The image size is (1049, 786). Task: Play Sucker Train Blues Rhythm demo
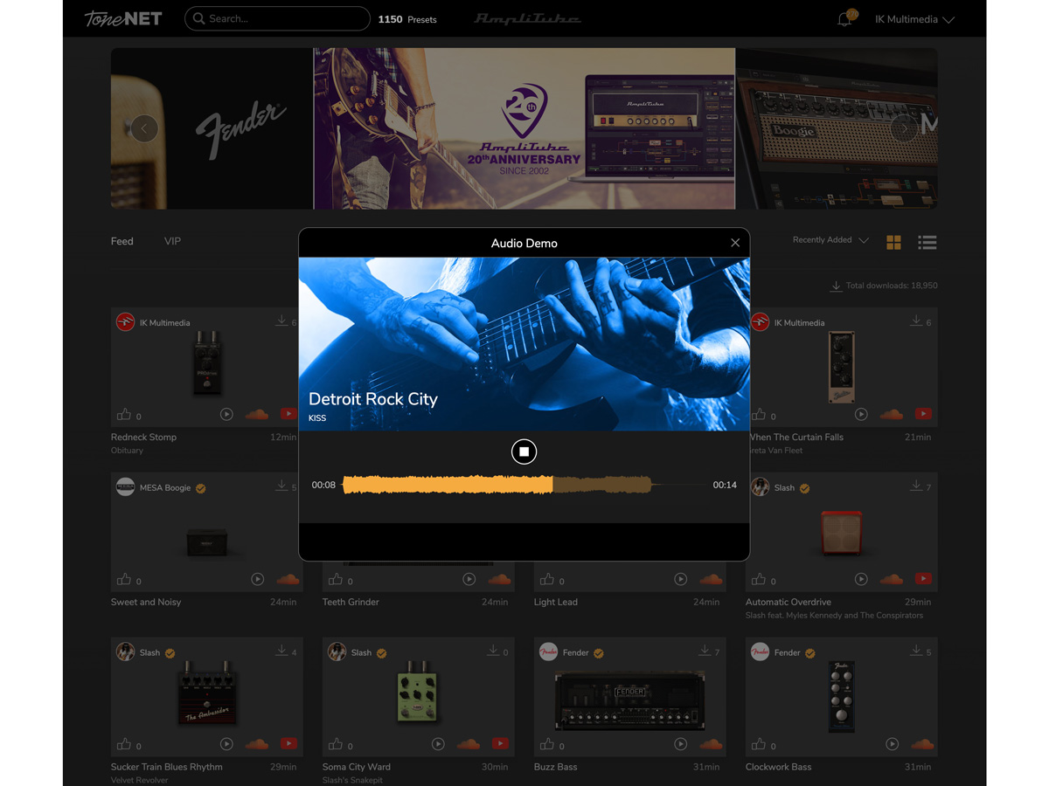click(x=226, y=744)
